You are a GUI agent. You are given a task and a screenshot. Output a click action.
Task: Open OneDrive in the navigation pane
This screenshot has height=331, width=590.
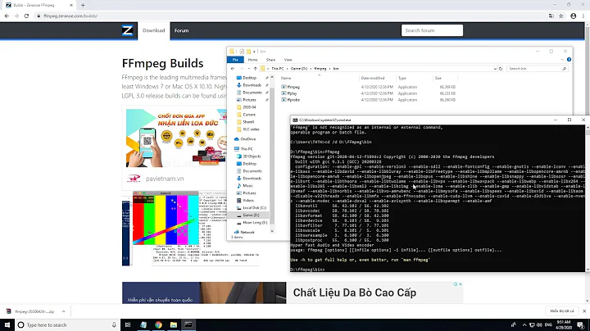pos(247,138)
